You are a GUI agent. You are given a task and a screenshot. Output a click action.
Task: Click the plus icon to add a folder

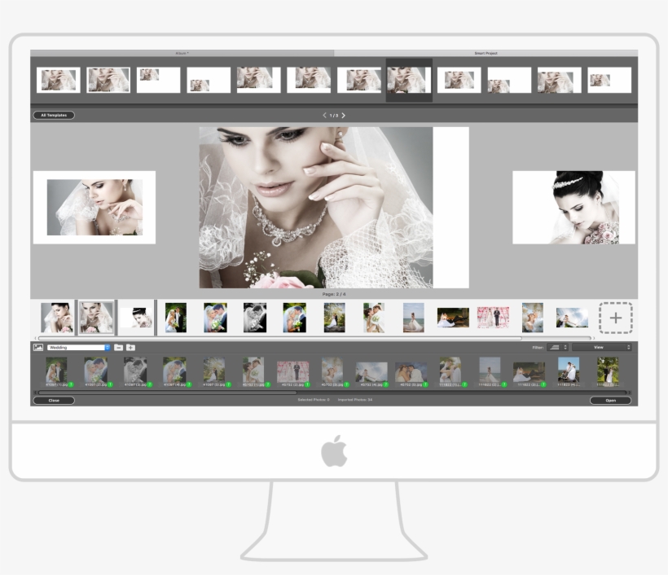click(x=130, y=347)
